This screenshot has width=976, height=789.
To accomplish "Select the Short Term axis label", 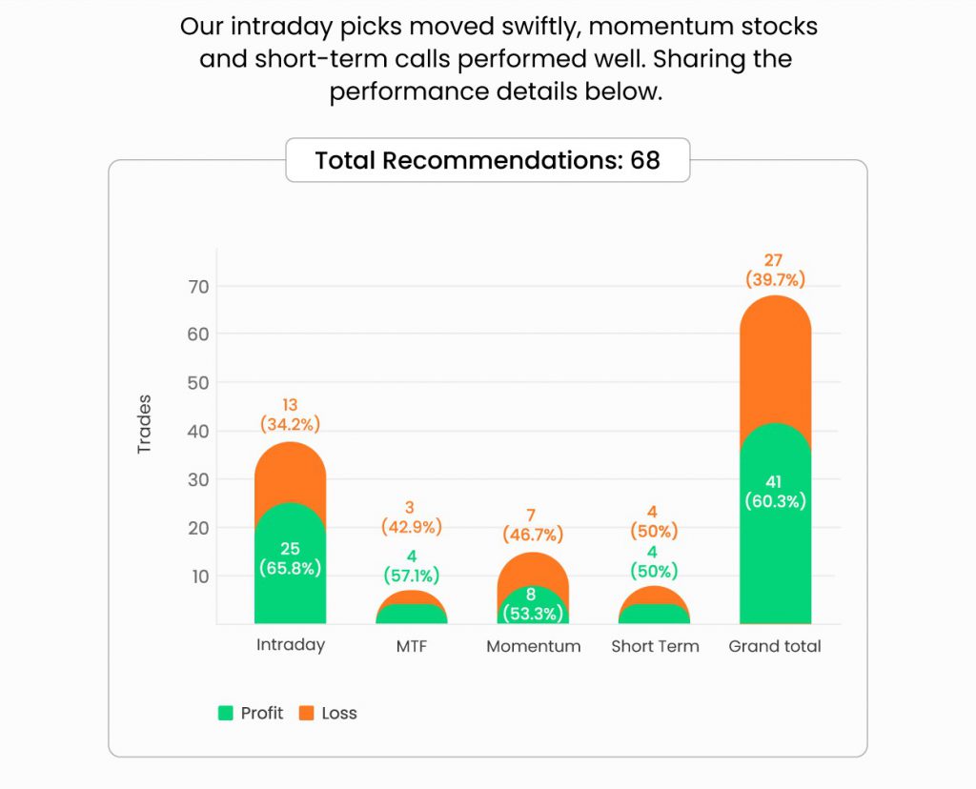I will (655, 646).
